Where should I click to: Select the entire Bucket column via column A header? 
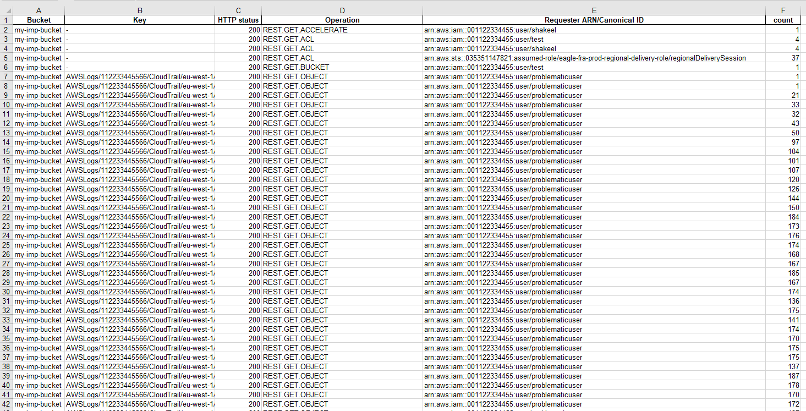pyautogui.click(x=38, y=10)
